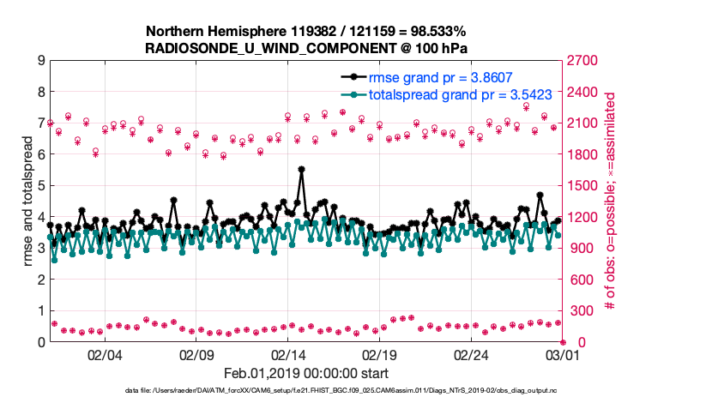Click the data file path footer text
Image resolution: width=712 pixels, height=403 pixels.
click(x=341, y=391)
